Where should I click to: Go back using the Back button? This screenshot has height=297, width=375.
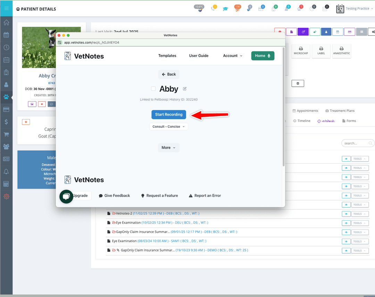[169, 74]
